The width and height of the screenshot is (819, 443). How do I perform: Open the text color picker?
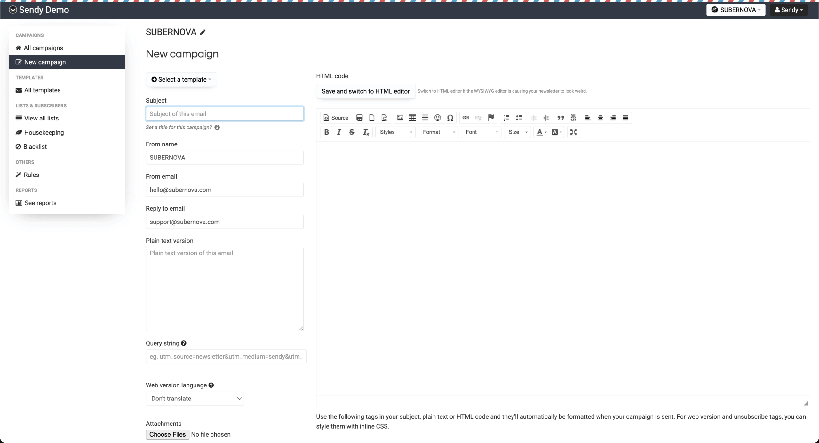pyautogui.click(x=541, y=132)
